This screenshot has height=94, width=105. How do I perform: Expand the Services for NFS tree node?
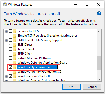[x=6, y=31]
